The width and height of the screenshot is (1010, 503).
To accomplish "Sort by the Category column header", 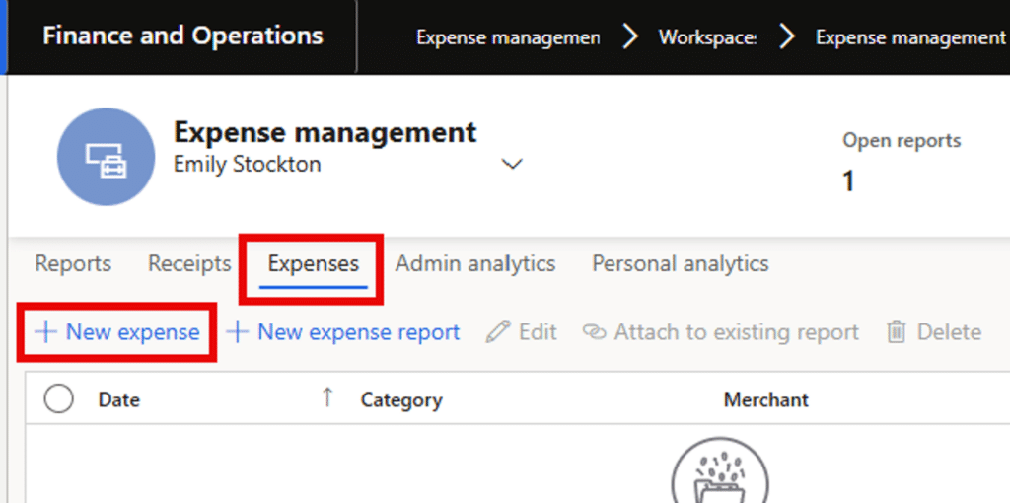I will pyautogui.click(x=401, y=399).
